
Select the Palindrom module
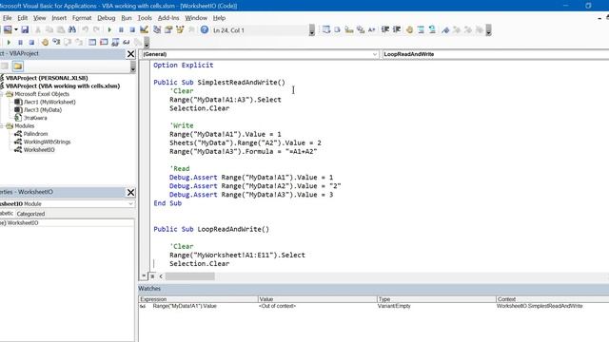pyautogui.click(x=35, y=134)
